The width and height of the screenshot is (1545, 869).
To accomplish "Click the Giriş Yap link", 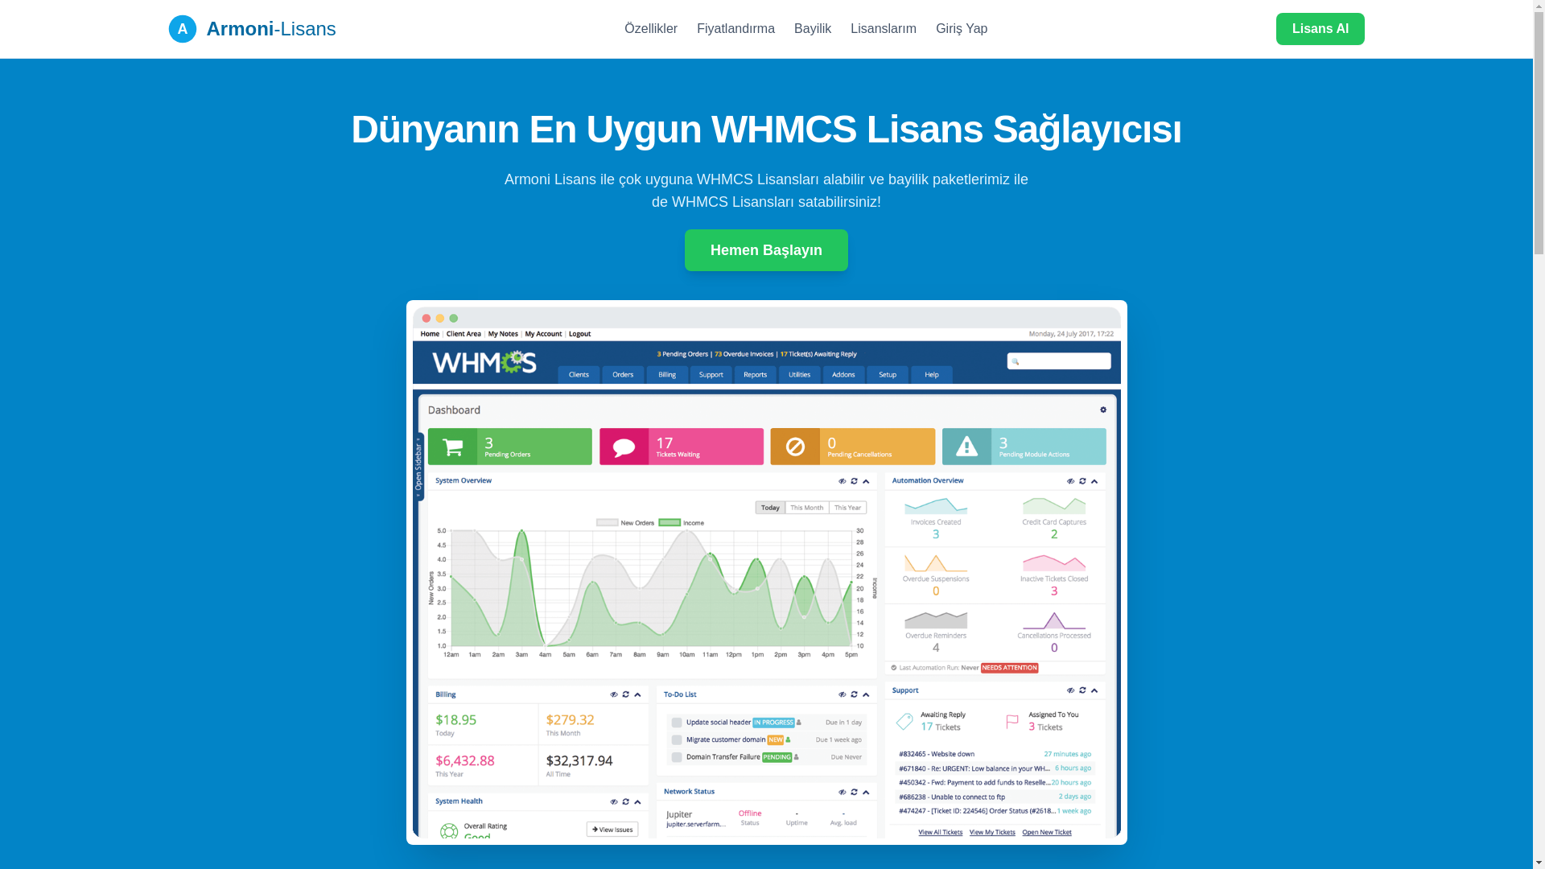I will (x=962, y=29).
